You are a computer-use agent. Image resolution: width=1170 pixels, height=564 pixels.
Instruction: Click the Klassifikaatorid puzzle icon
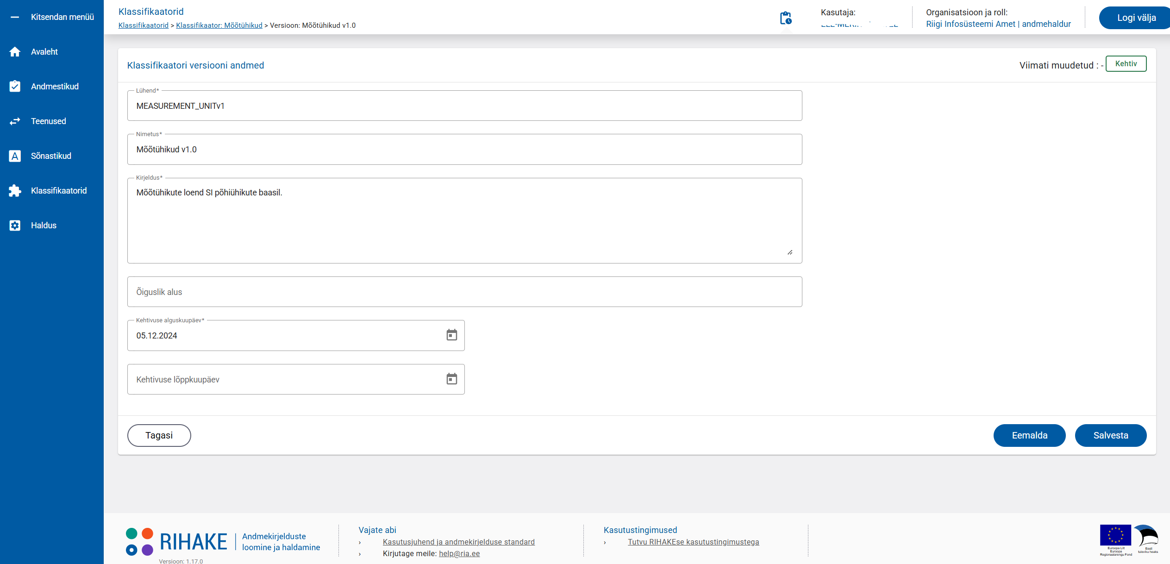(x=15, y=191)
